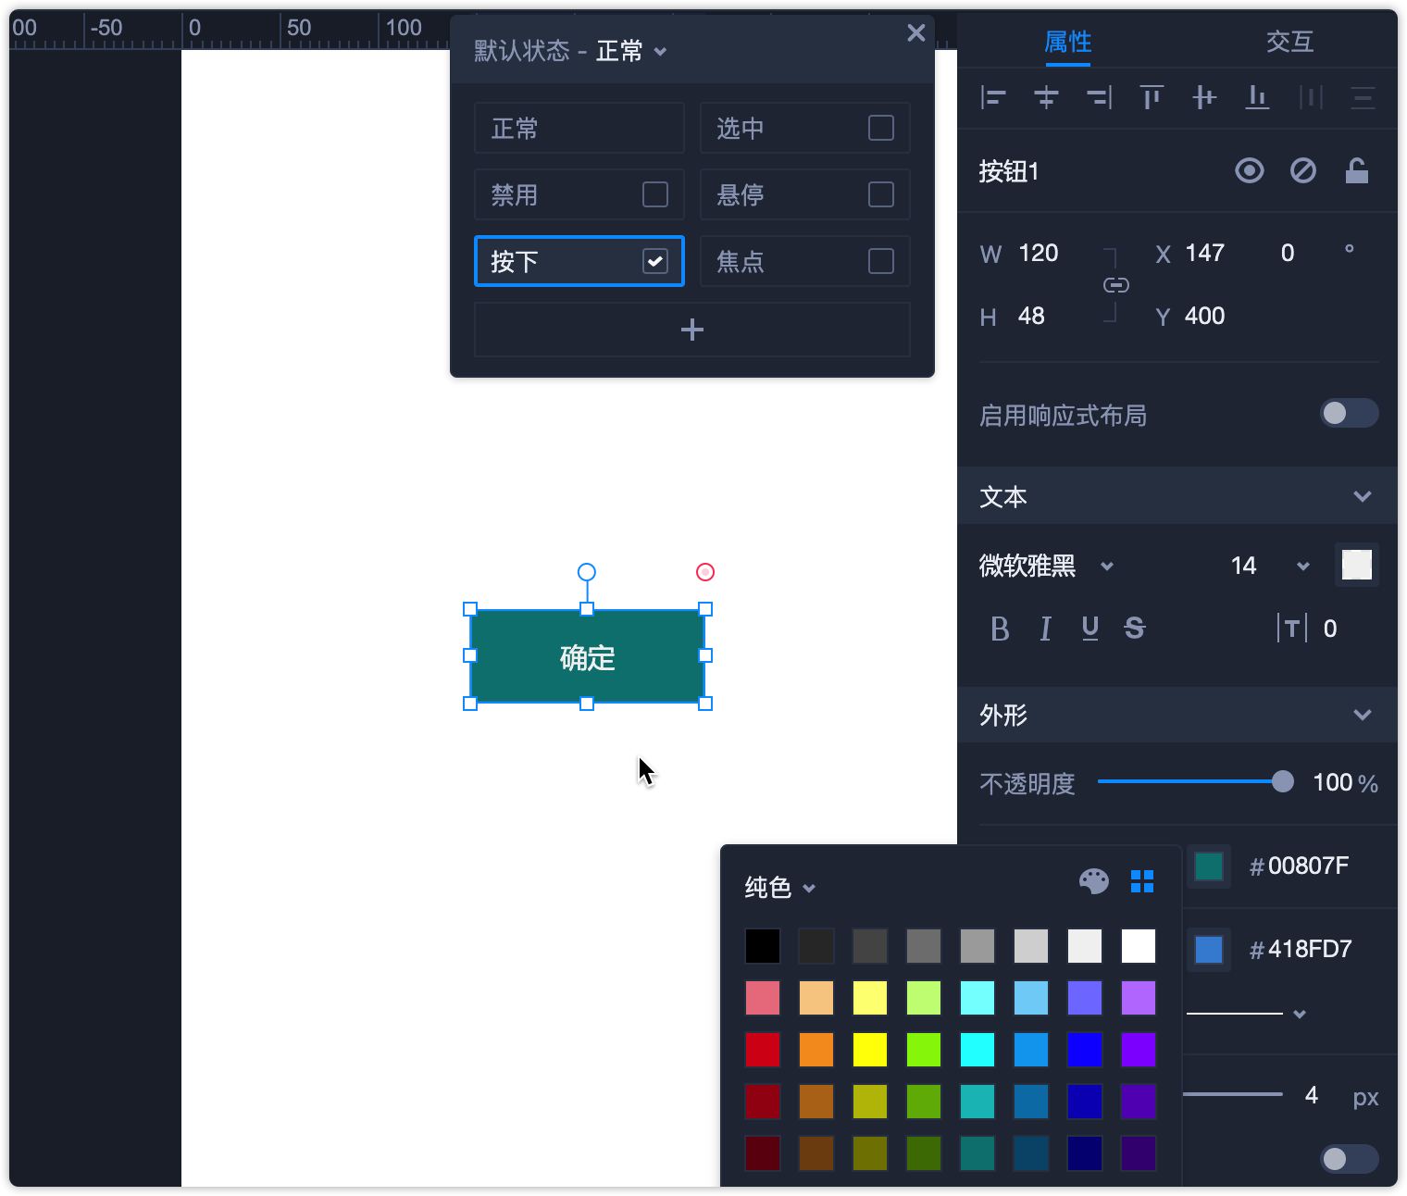Check the 选中 state checkbox
This screenshot has width=1407, height=1196.
880,128
